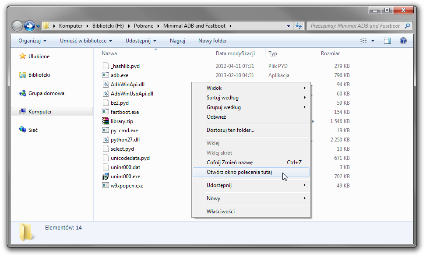
Task: Select Komputer in navigation pane
Action: [52, 112]
